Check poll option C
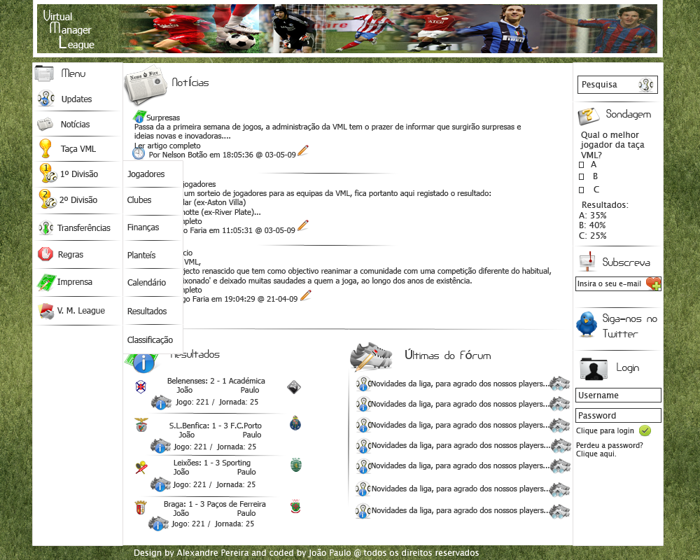The height and width of the screenshot is (560, 700). point(581,190)
